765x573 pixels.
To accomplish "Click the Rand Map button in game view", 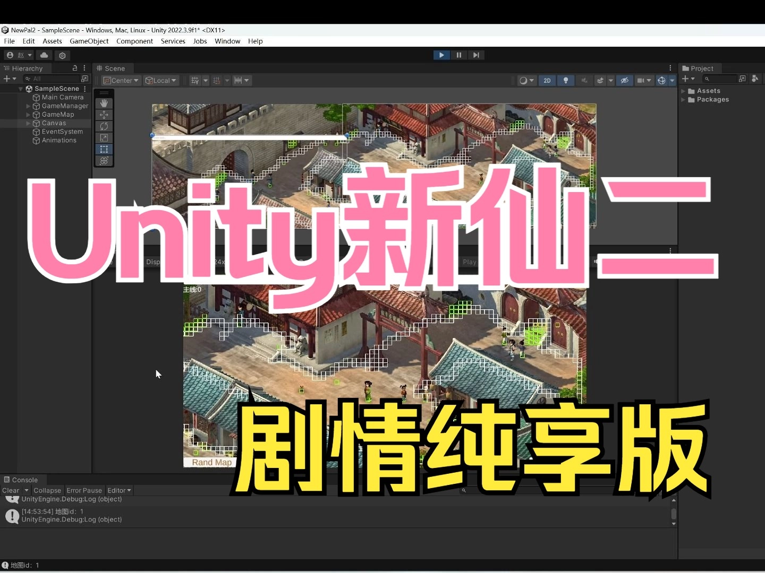I will coord(211,463).
